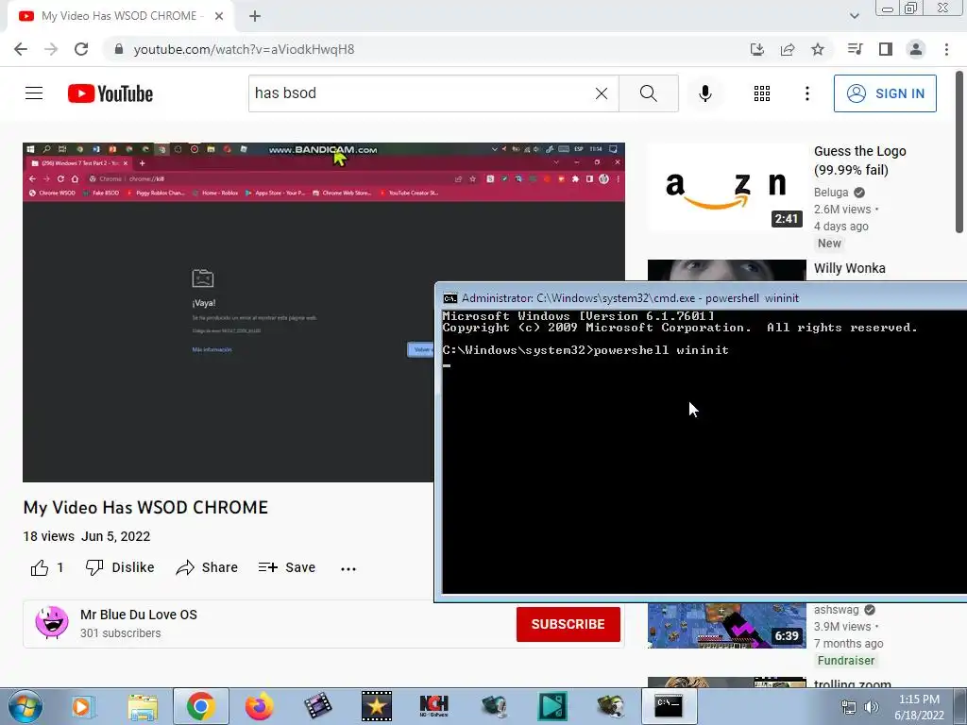This screenshot has width=967, height=725.
Task: Click the Dislike button
Action: point(120,567)
